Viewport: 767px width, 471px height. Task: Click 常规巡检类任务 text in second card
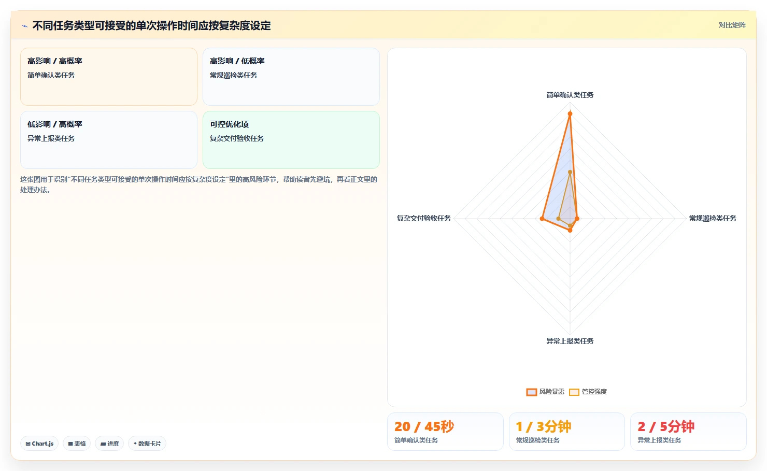[x=233, y=75]
